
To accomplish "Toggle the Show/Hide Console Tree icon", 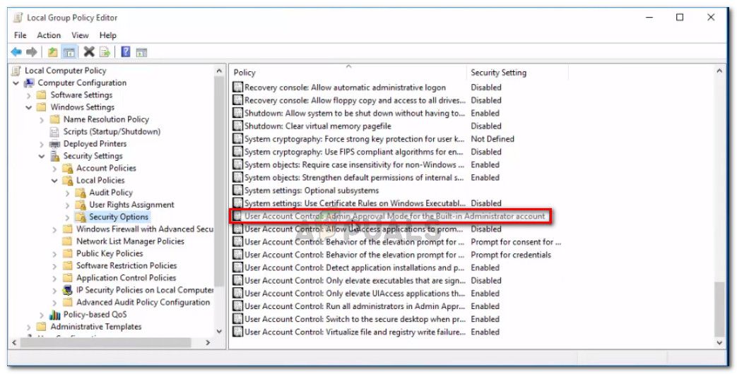I will coord(69,52).
